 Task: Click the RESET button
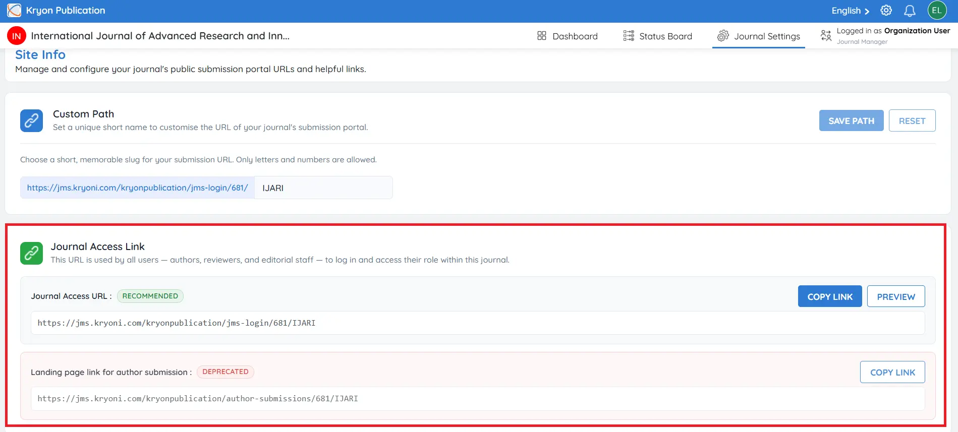click(912, 120)
